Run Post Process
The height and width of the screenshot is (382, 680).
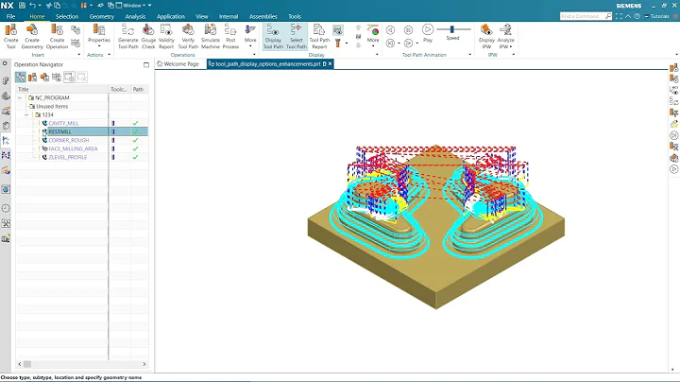230,37
